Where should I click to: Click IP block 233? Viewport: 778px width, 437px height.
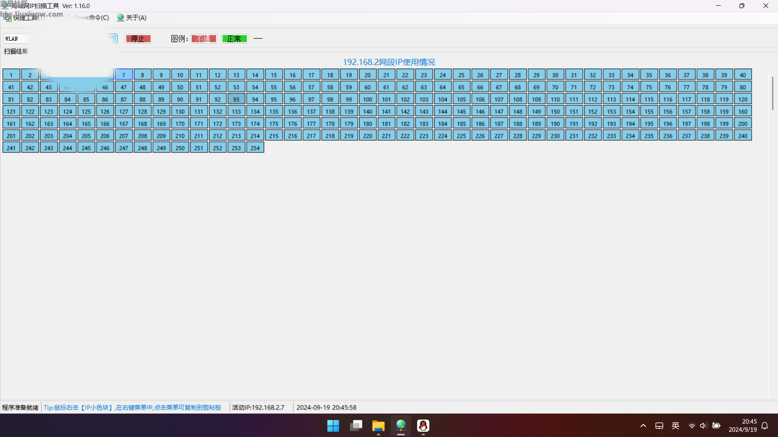[611, 135]
